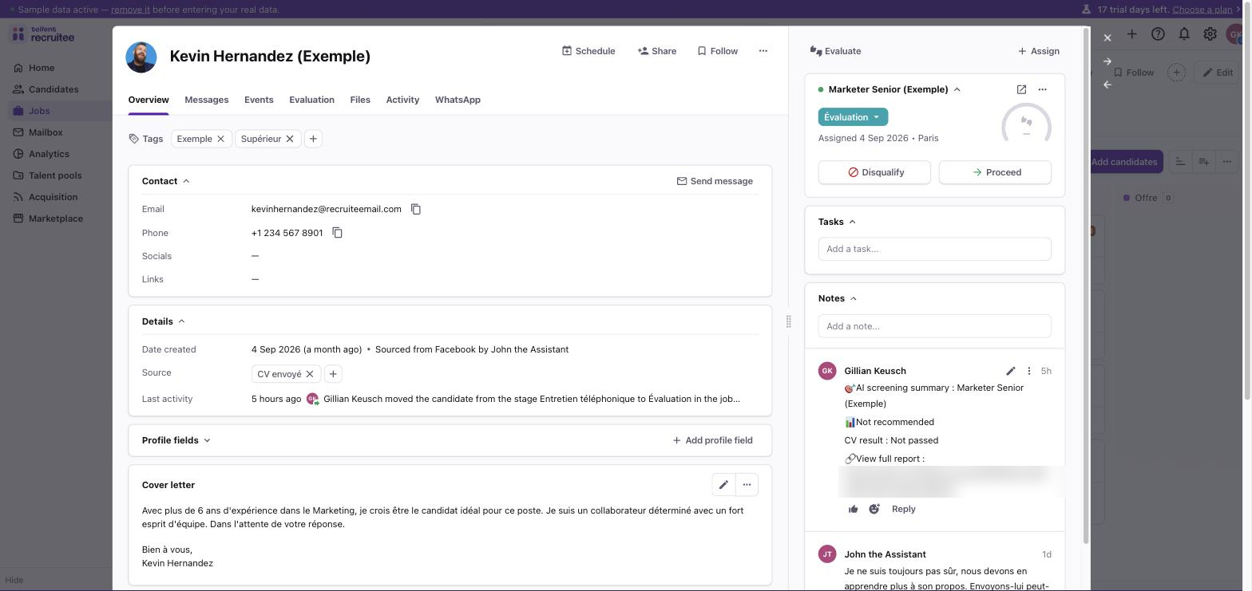Add emoji reaction to Gillian's note
The width and height of the screenshot is (1252, 591).
tap(874, 509)
